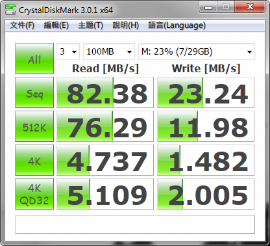
Task: Close the CrystalDiskMark window
Action: [x=251, y=7]
